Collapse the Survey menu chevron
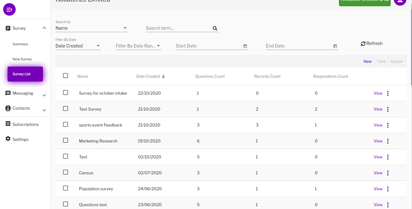 pos(44,28)
